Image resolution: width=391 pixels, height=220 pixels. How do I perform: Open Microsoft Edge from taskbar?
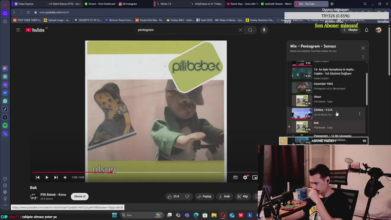[x=196, y=215]
